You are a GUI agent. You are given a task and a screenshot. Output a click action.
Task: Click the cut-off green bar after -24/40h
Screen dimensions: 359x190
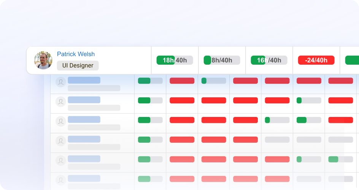click(352, 60)
